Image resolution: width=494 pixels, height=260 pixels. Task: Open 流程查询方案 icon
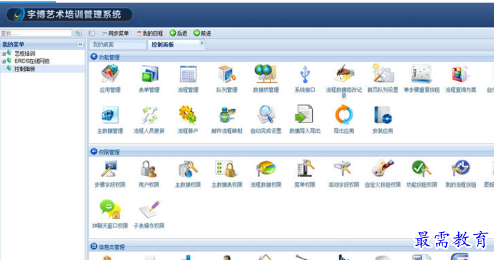pyautogui.click(x=460, y=74)
